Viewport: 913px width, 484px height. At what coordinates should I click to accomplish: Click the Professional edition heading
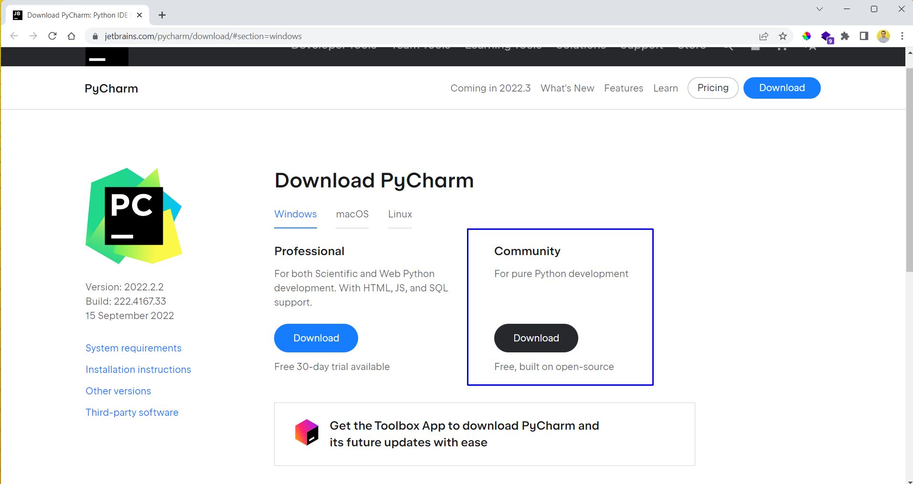point(309,251)
